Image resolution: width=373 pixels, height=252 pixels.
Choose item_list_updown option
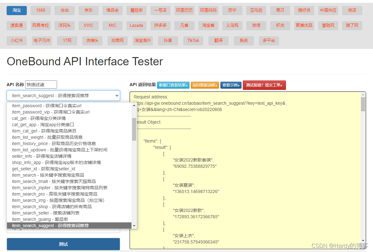[69, 150]
